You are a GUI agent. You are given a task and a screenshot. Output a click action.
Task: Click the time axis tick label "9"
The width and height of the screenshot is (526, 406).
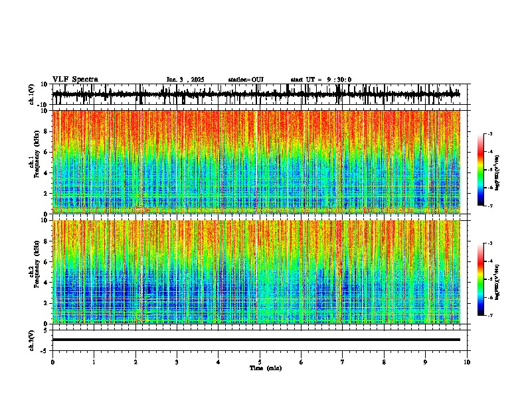(x=425, y=362)
